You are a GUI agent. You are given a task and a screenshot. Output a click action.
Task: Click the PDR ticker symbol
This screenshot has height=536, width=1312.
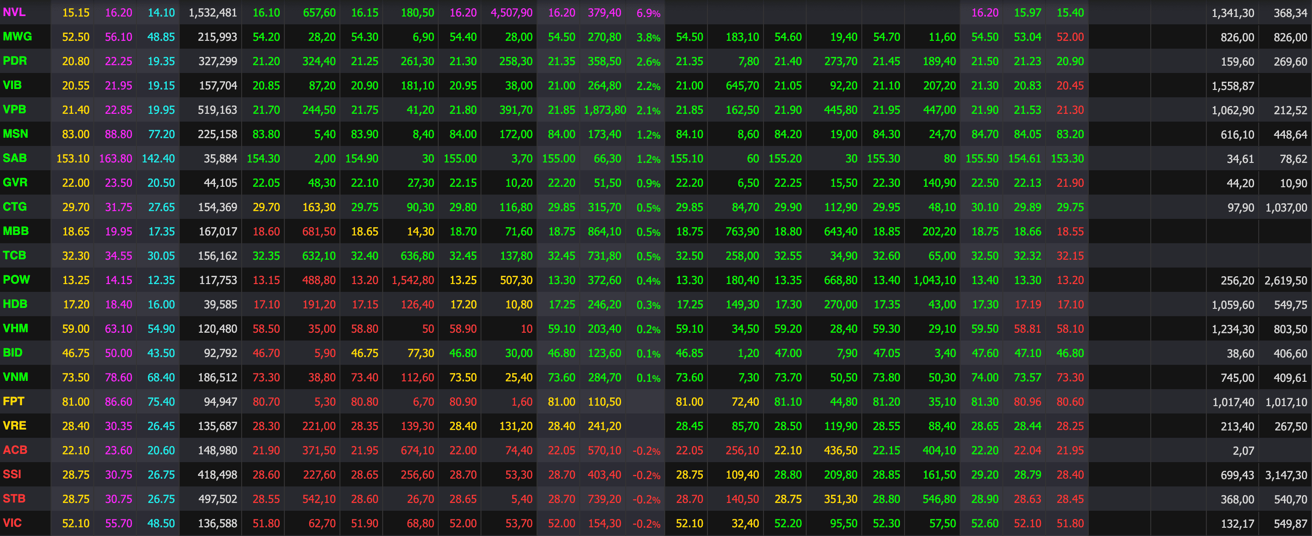tap(15, 61)
